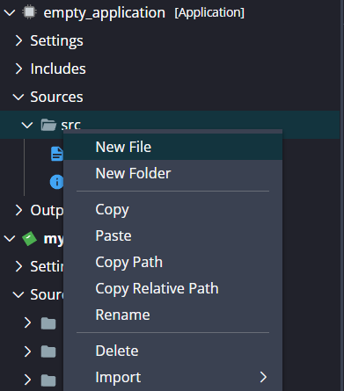Click the open src folder icon
The height and width of the screenshot is (391, 344).
pyautogui.click(x=48, y=125)
